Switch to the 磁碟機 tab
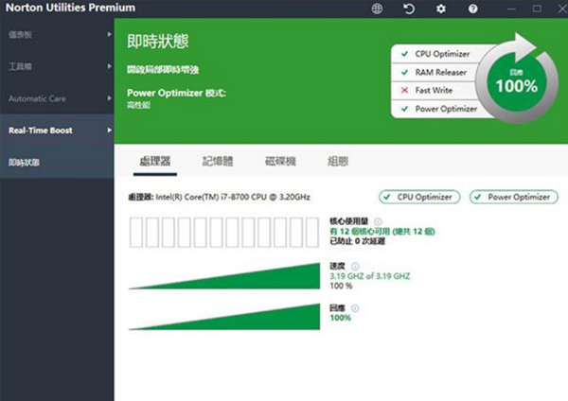Screen dimensions: 568x401 [x=280, y=162]
